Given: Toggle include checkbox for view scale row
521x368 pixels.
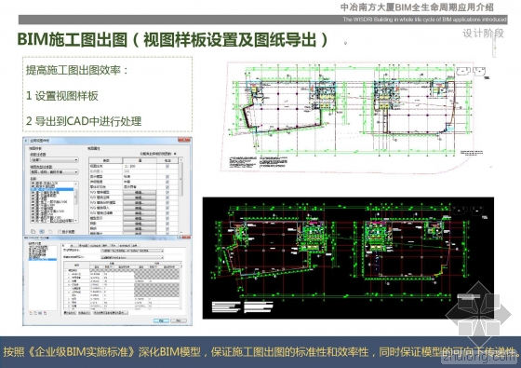Looking at the screenshot, I should (167, 166).
